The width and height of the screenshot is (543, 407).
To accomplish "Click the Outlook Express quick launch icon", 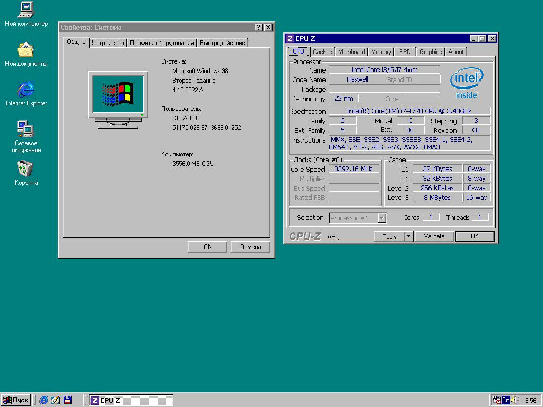I will click(55, 400).
